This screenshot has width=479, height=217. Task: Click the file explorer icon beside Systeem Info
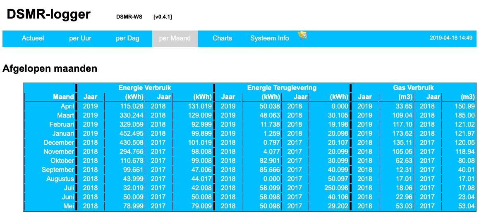[302, 36]
